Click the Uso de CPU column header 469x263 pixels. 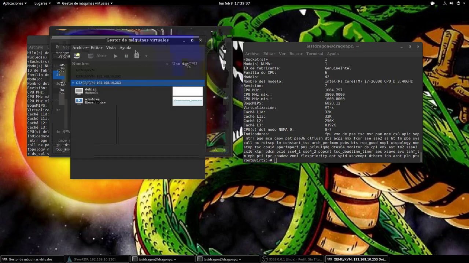(185, 64)
